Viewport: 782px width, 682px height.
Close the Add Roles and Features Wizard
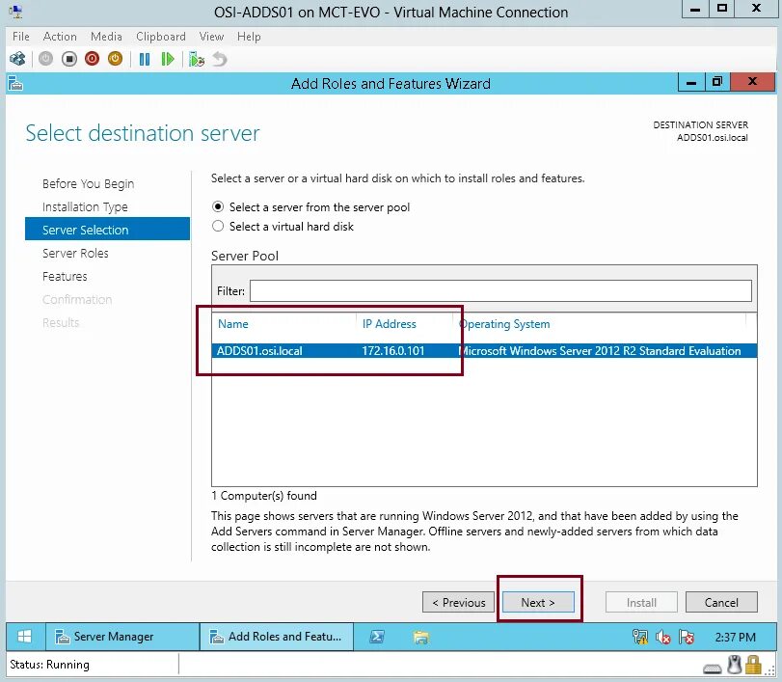coord(752,82)
